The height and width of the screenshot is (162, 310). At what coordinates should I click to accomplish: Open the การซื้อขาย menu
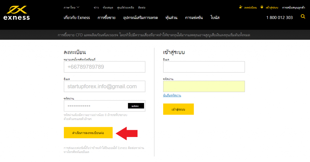tap(106, 17)
